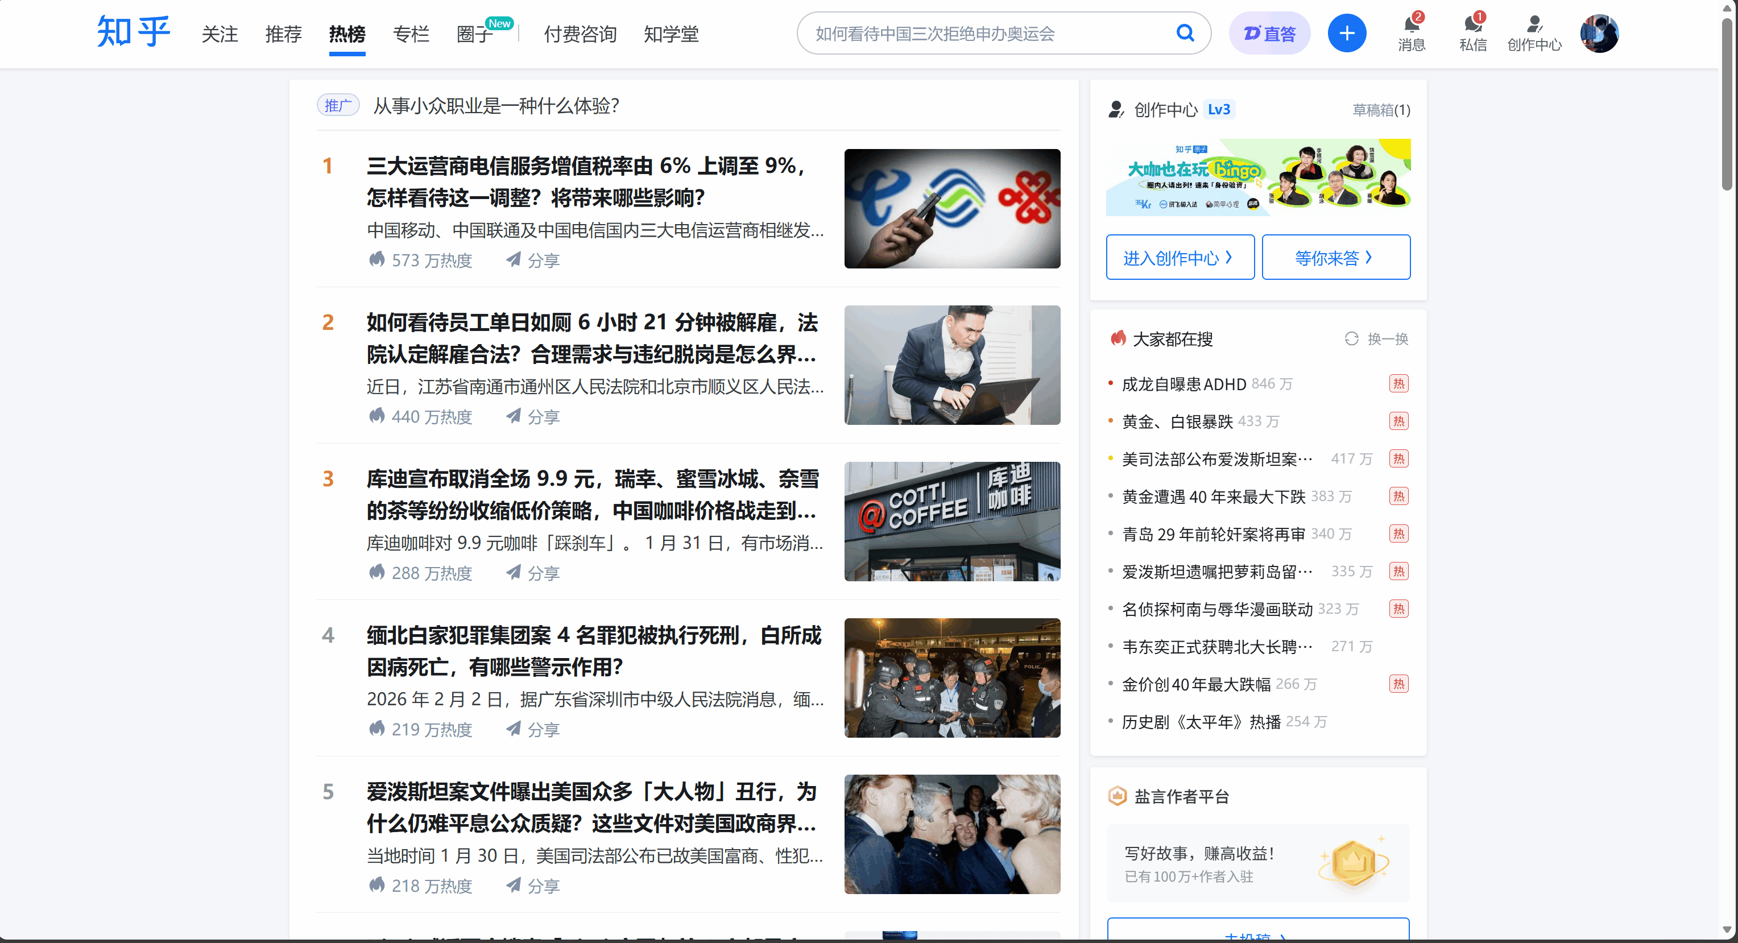Image resolution: width=1738 pixels, height=943 pixels.
Task: Open hot search 成龙自曝患ADHD
Action: [1183, 384]
